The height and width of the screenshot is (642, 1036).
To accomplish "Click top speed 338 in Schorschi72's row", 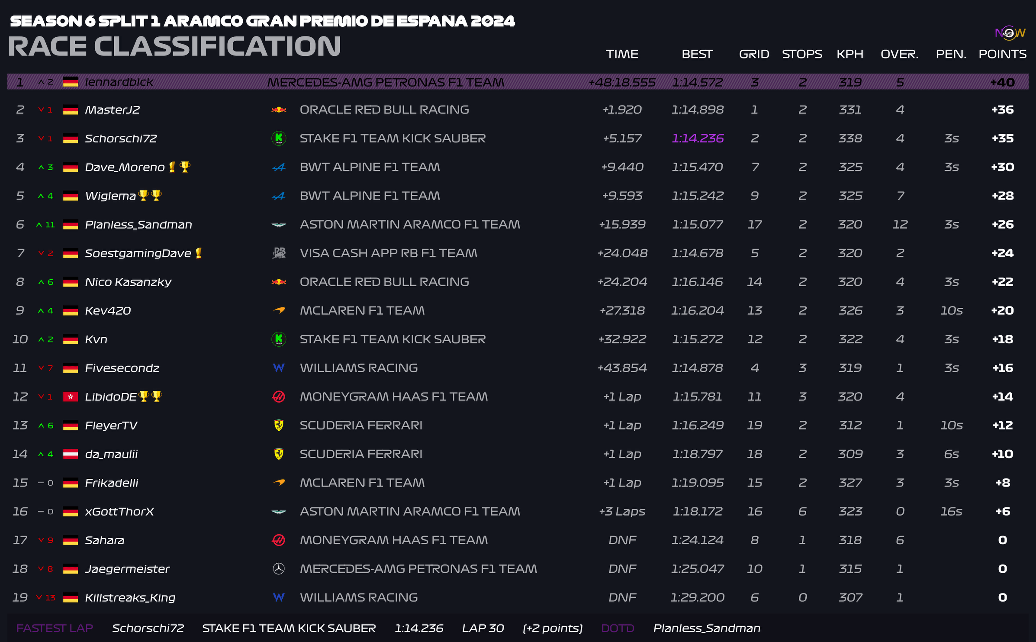I will 850,139.
